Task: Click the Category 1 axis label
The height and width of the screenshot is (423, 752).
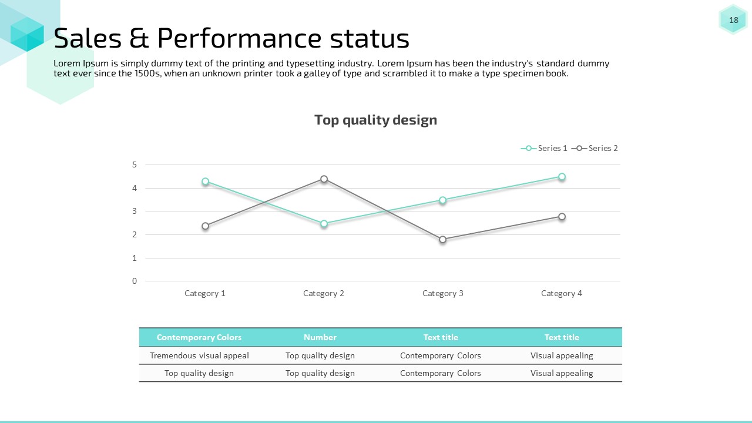Action: click(205, 293)
